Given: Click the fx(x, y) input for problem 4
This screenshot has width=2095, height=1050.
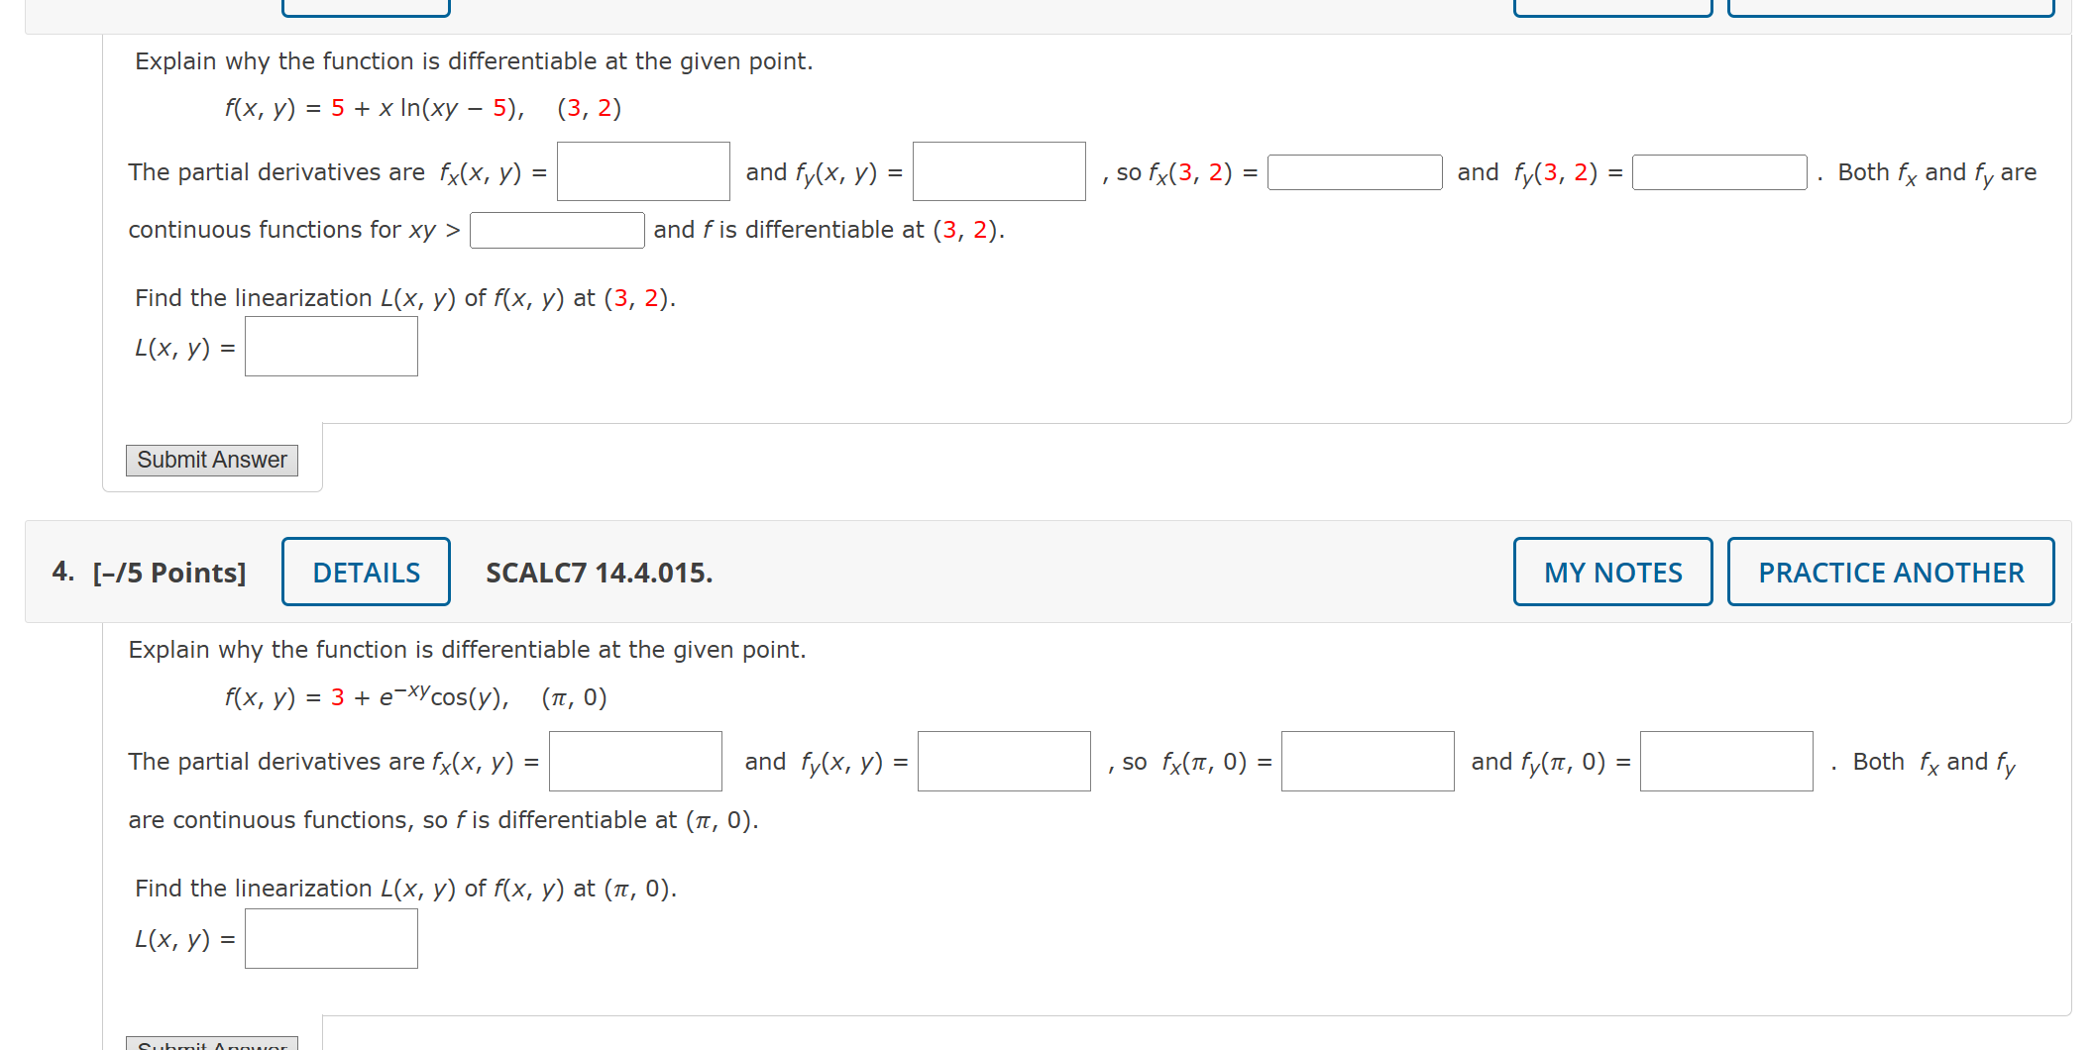Looking at the screenshot, I should tap(634, 761).
